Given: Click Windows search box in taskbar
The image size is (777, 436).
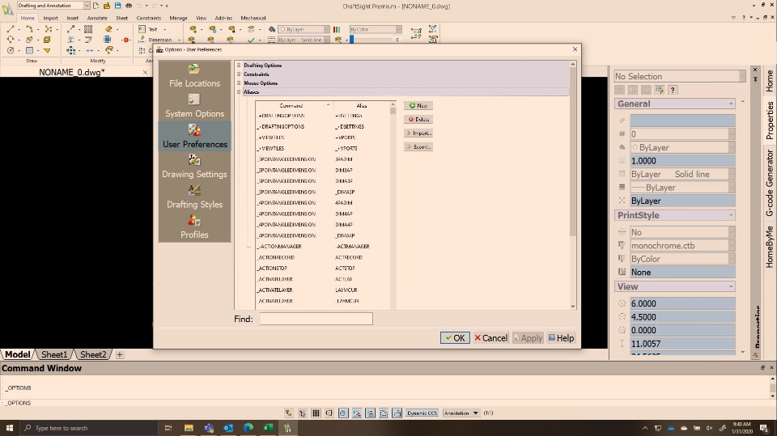Looking at the screenshot, I should [89, 428].
